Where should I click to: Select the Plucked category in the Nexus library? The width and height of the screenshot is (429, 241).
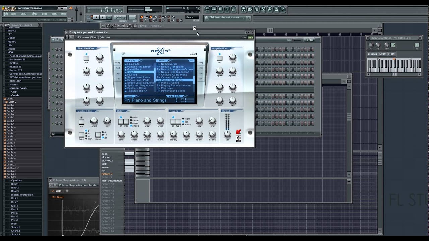(132, 75)
